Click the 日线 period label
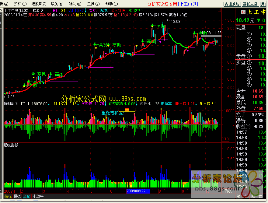This screenshot has height=203, width=268. 228,191
